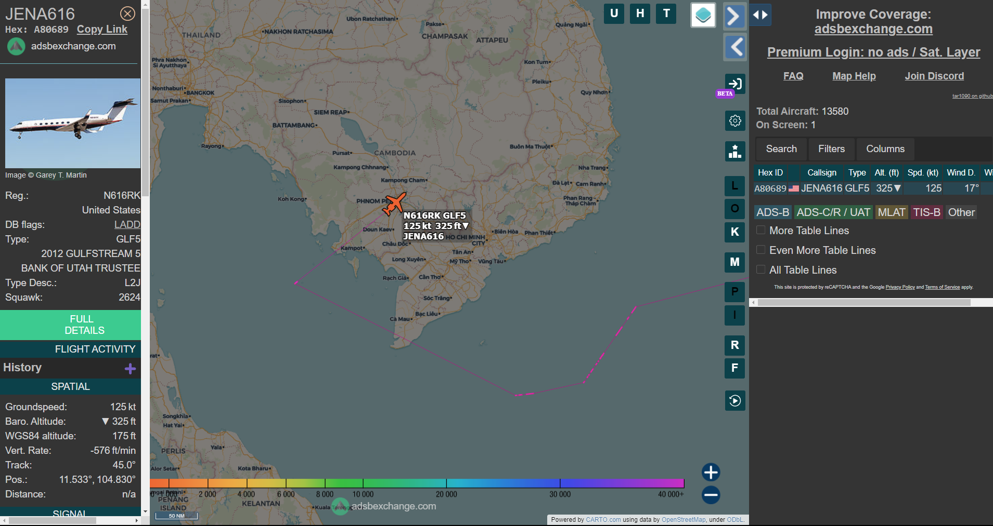This screenshot has width=993, height=526.
Task: Click adsbexchange logo in info panel
Action: pos(16,47)
